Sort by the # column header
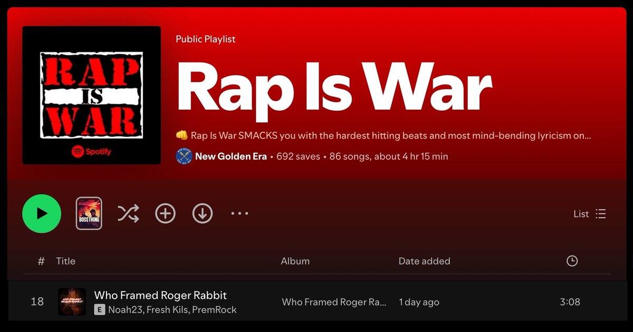 [41, 261]
